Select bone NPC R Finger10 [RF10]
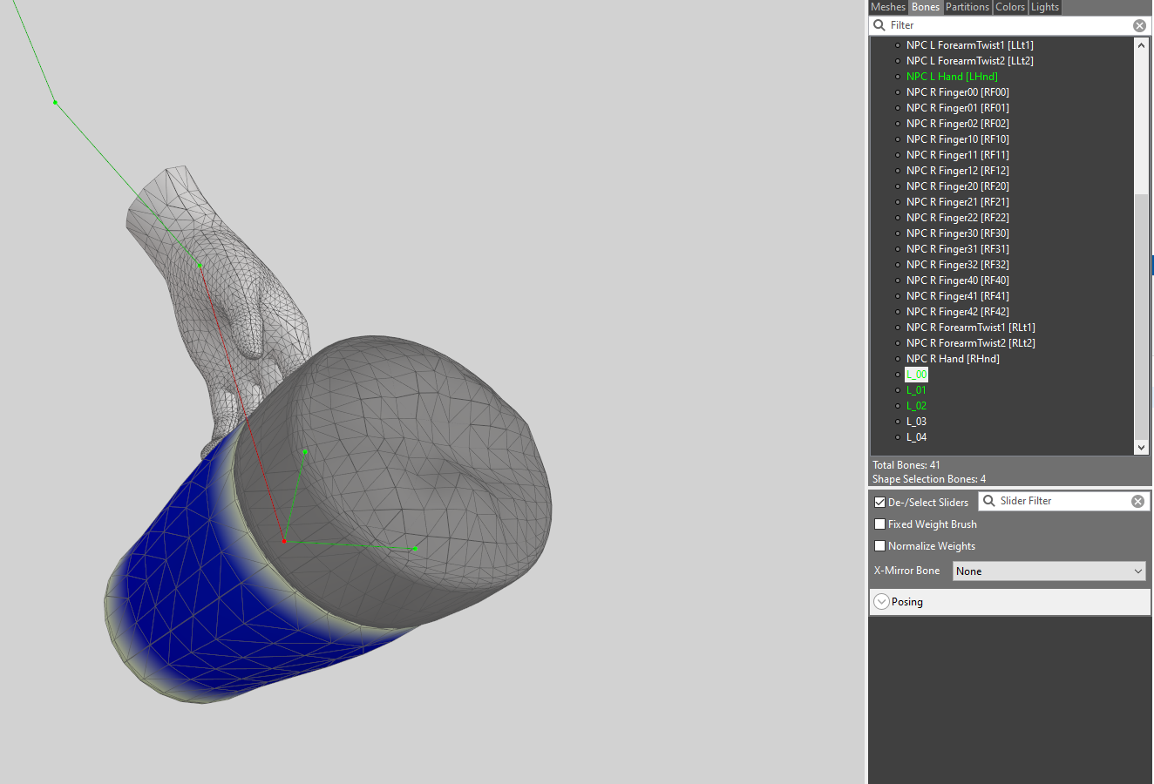 point(958,139)
